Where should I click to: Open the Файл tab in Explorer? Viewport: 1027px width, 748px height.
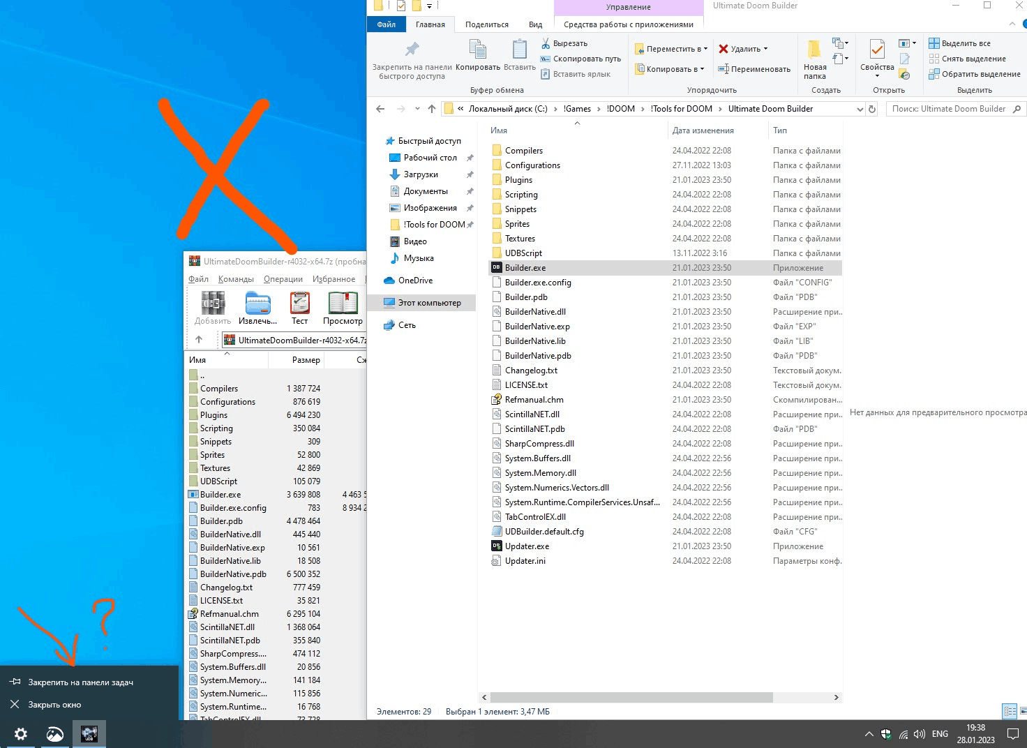[x=387, y=24]
